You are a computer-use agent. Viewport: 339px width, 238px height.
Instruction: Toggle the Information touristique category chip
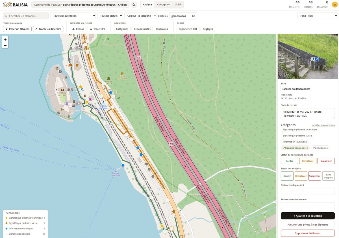295,142
